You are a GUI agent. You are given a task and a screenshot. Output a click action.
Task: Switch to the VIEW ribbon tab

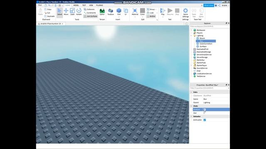[91, 5]
